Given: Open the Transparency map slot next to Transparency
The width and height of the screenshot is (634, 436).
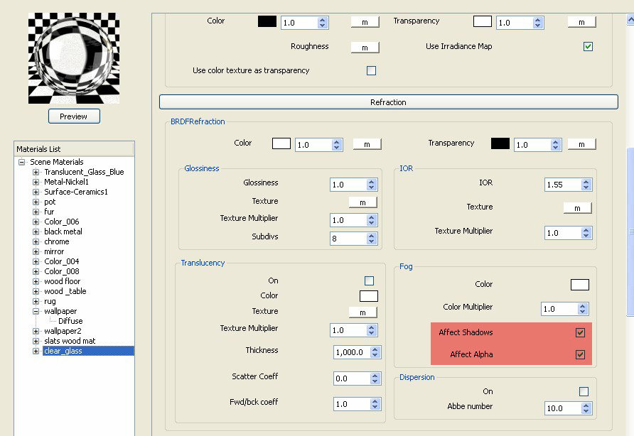Looking at the screenshot, I should click(x=582, y=21).
